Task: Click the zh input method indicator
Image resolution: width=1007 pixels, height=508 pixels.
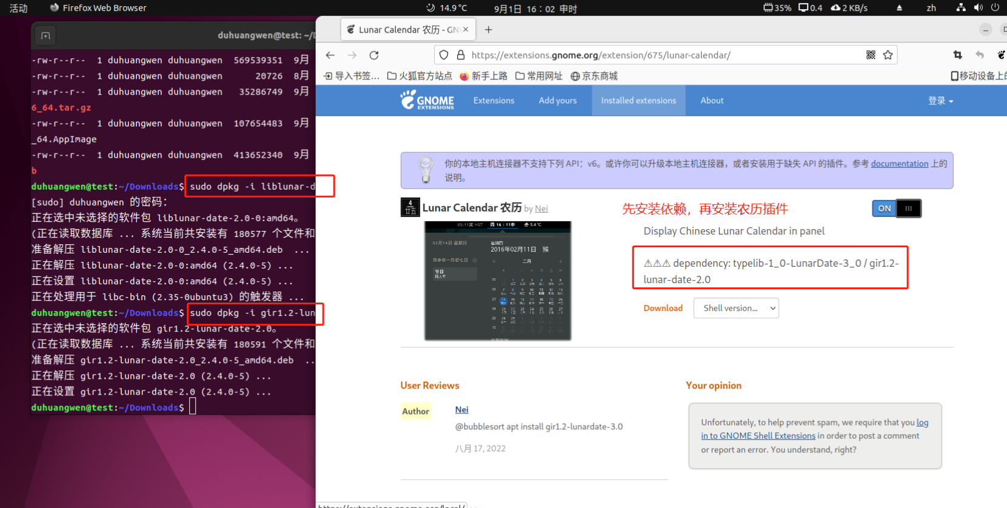Action: click(x=931, y=8)
